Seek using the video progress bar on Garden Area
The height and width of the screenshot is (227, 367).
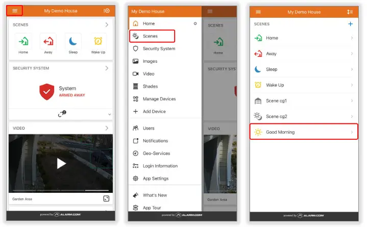[x=61, y=190]
